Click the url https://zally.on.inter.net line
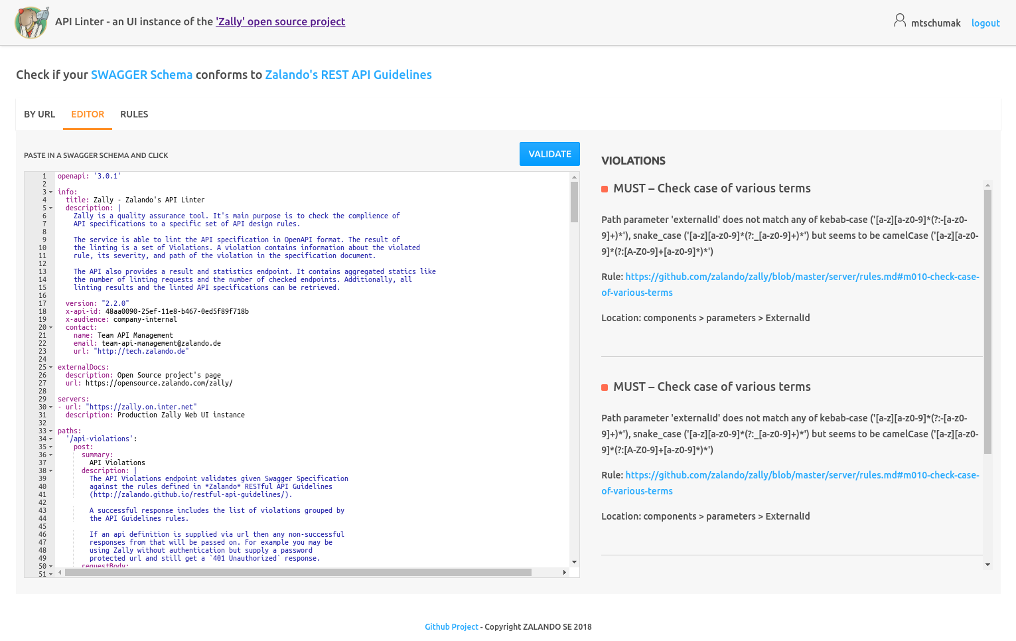 (x=127, y=407)
